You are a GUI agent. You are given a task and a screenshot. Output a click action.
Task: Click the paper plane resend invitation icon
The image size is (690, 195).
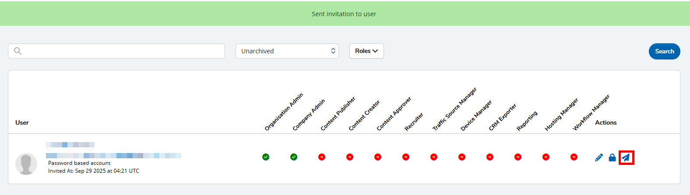626,157
